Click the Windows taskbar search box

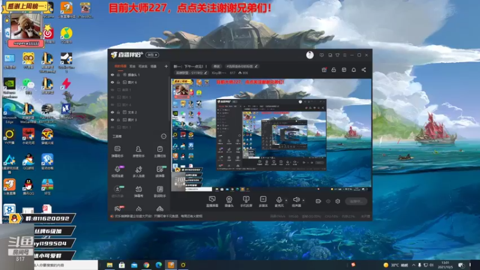[65, 265]
